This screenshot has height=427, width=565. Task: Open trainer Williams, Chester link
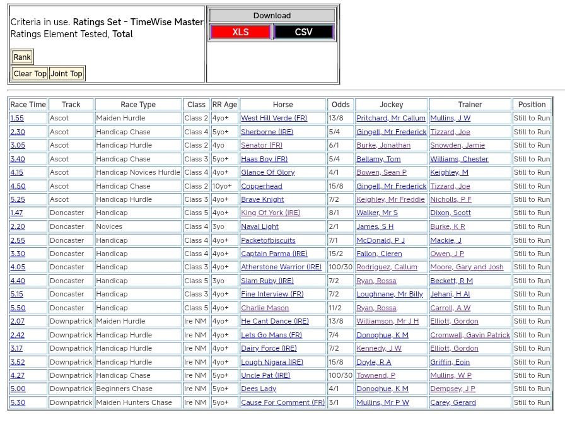[459, 159]
